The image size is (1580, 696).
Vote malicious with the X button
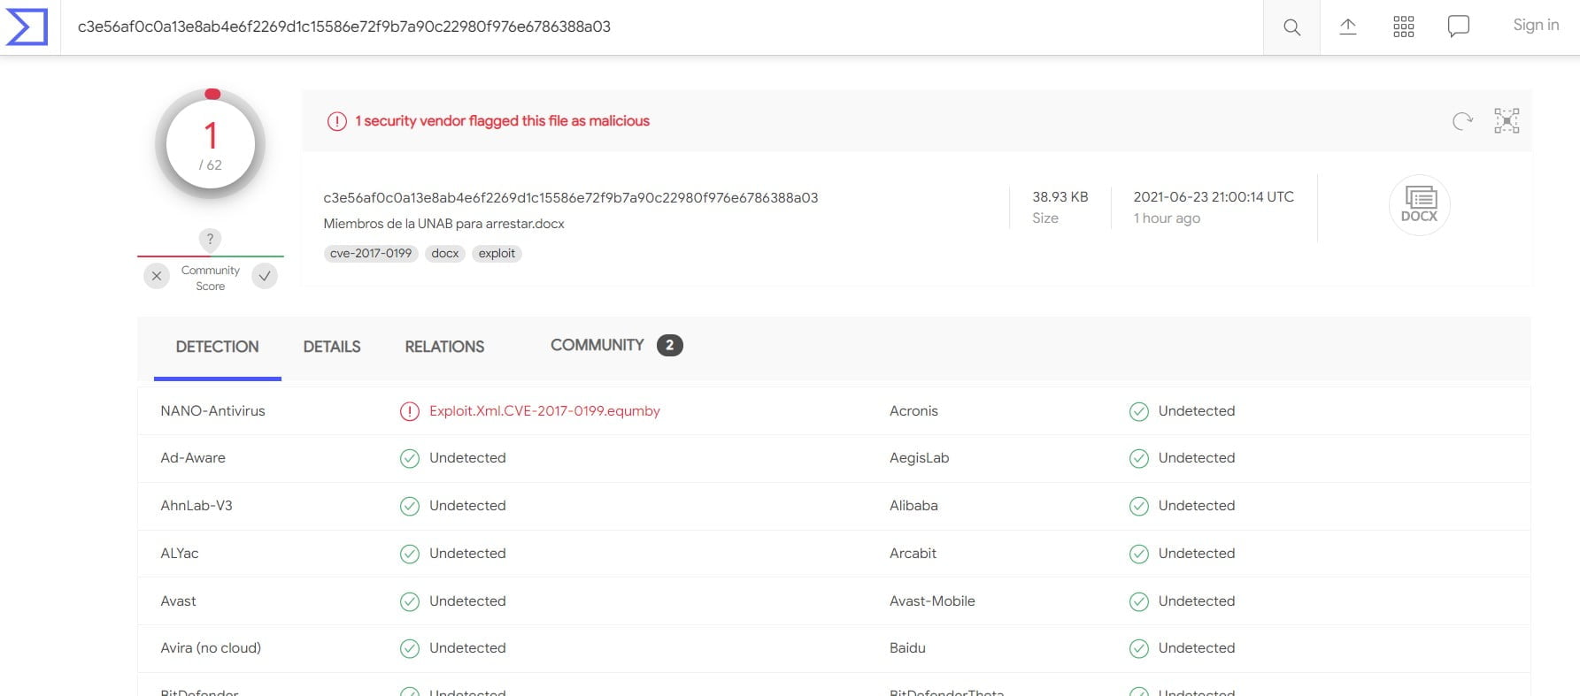[x=157, y=276]
